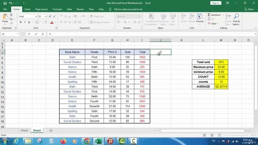Open the Arial font name dropdown

36,17
